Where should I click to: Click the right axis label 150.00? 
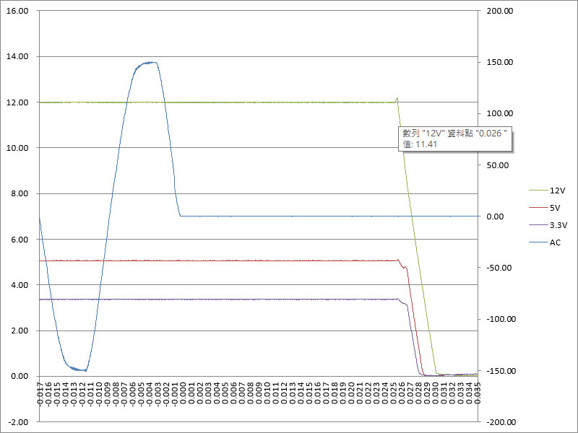pos(500,62)
